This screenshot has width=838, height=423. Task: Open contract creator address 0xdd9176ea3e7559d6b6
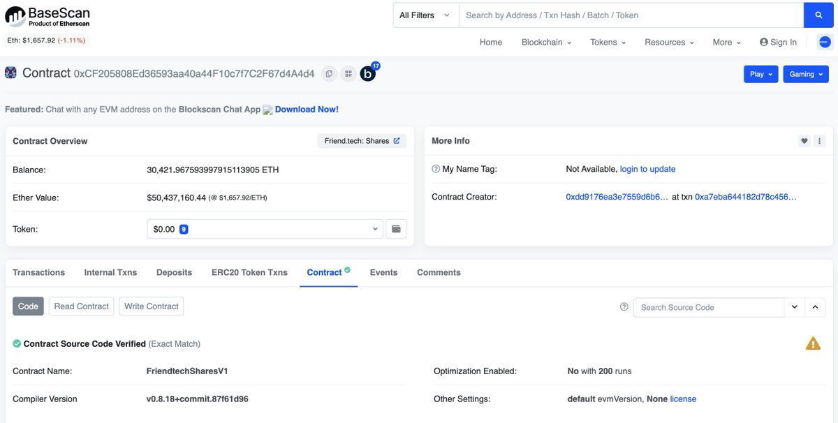coord(617,197)
